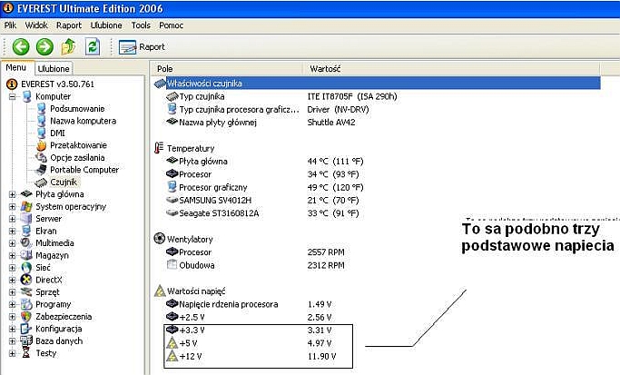Click the Testy hourglass icon
Viewport: 620px width, 375px height.
26,353
